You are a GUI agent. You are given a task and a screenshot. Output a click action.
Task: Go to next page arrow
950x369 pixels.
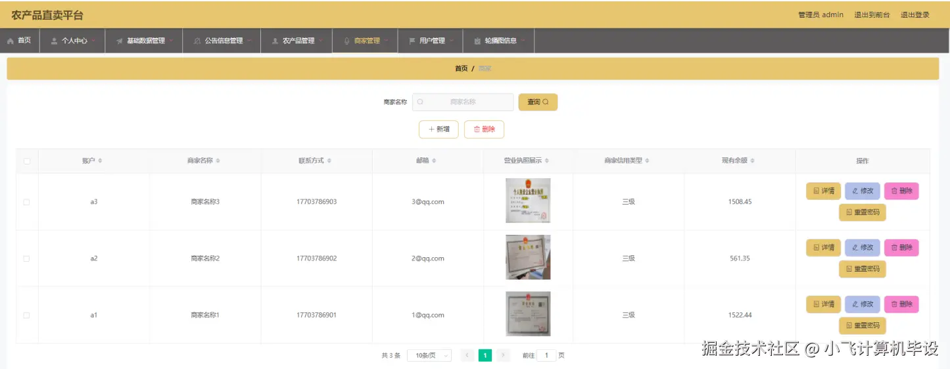[504, 355]
